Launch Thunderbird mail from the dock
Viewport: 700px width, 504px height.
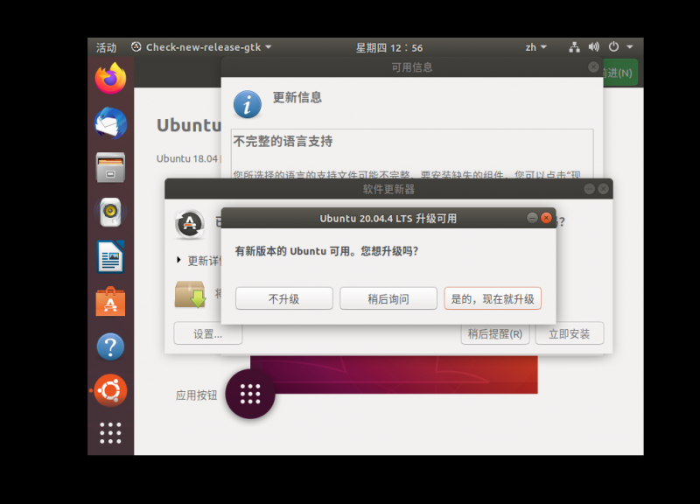[110, 123]
